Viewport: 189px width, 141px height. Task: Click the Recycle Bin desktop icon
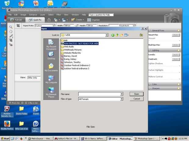[7, 5]
